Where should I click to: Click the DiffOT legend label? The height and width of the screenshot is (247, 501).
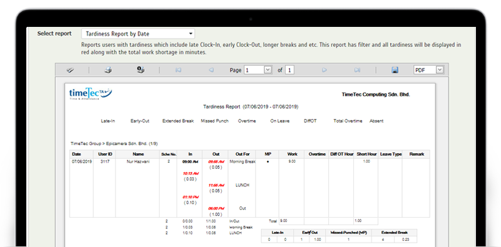310,121
